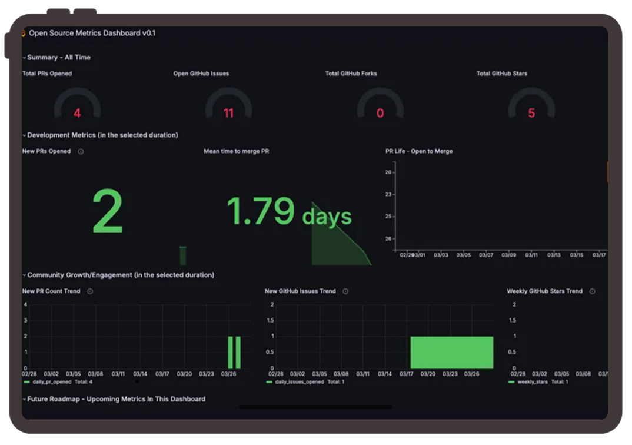Click the Total GitHub Forks gauge showing 0
Image resolution: width=632 pixels, height=445 pixels.
(380, 104)
